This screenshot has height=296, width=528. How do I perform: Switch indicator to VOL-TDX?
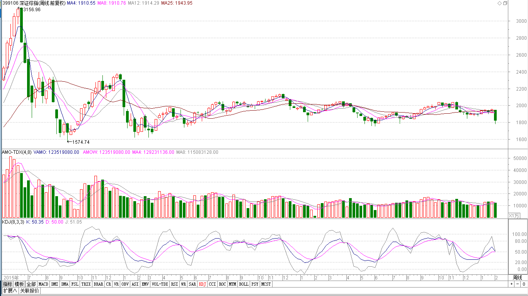(x=160, y=284)
